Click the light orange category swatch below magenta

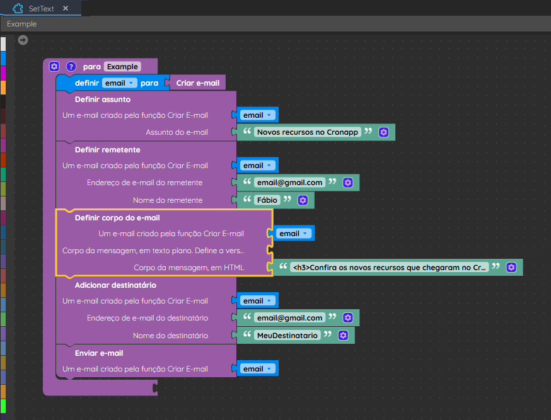[x=3, y=88]
